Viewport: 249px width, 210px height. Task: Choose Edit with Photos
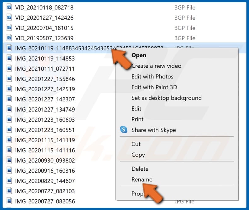coord(153,77)
